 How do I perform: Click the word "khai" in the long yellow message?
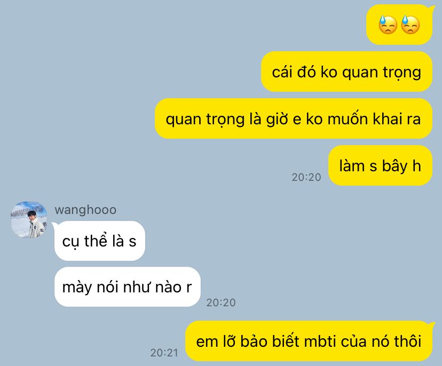click(x=388, y=118)
